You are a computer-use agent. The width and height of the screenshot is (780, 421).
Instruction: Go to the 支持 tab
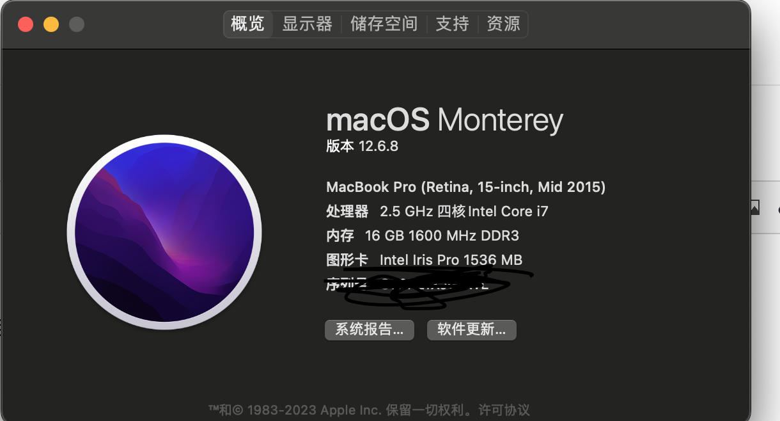coord(453,24)
